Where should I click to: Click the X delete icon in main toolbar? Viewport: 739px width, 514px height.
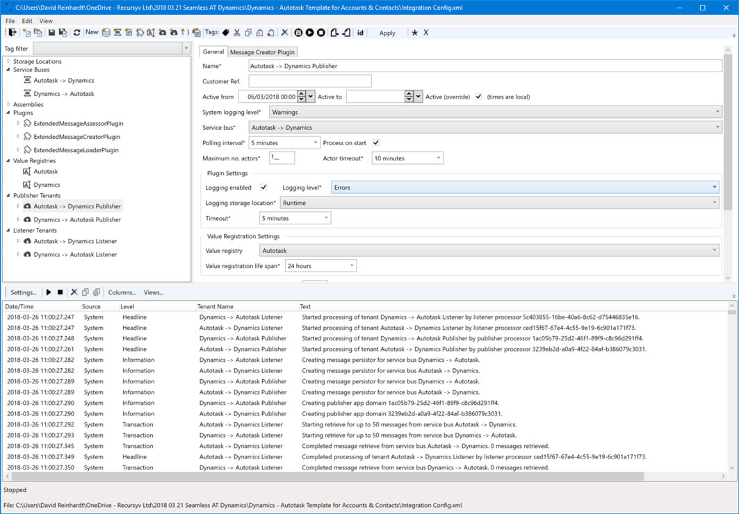pyautogui.click(x=284, y=33)
